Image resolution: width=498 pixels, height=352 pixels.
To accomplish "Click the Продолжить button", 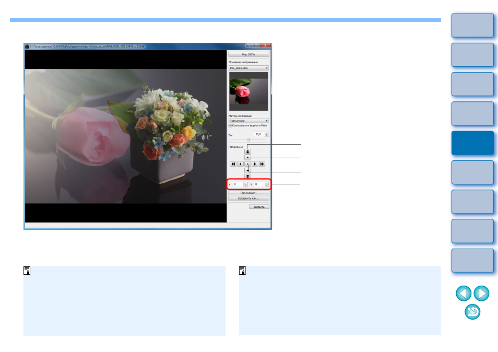I will [248, 193].
